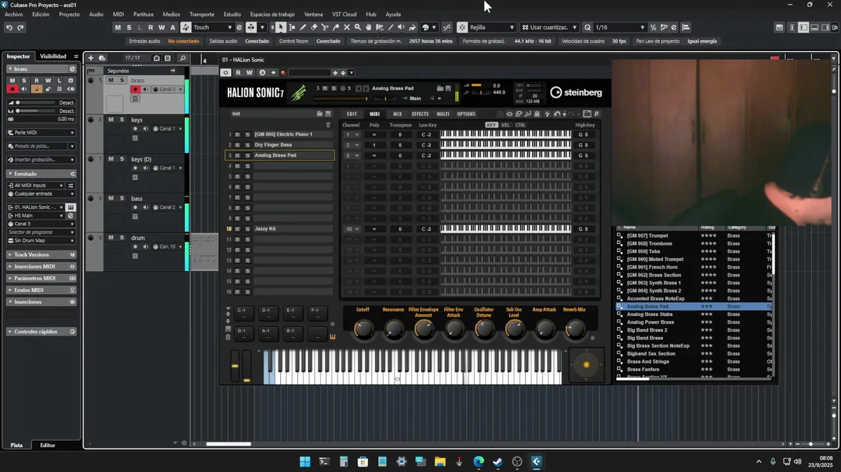Select the Glue tool
This screenshot has height=472, width=841.
coord(336,28)
